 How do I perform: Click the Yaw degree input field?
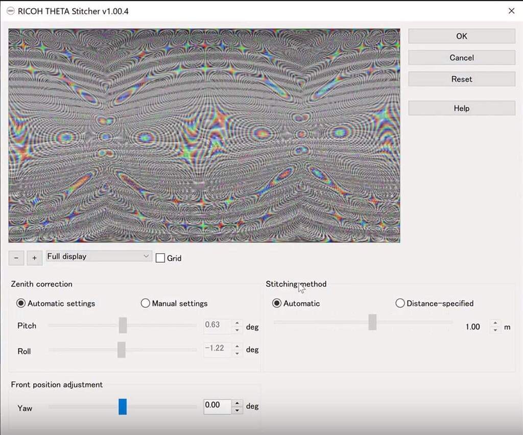pos(217,406)
